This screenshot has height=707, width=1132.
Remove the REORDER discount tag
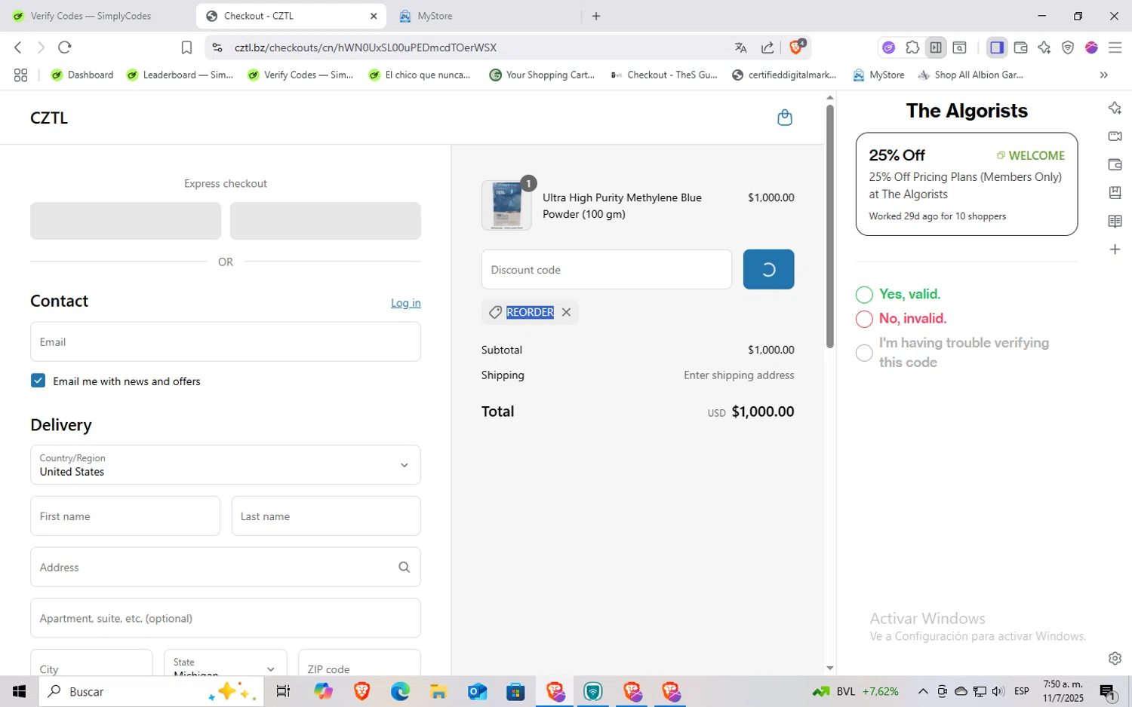click(x=566, y=312)
